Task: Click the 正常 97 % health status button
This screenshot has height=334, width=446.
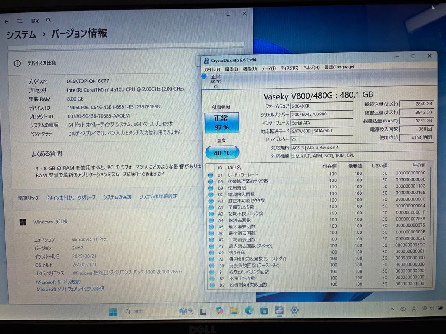Action: pos(222,123)
